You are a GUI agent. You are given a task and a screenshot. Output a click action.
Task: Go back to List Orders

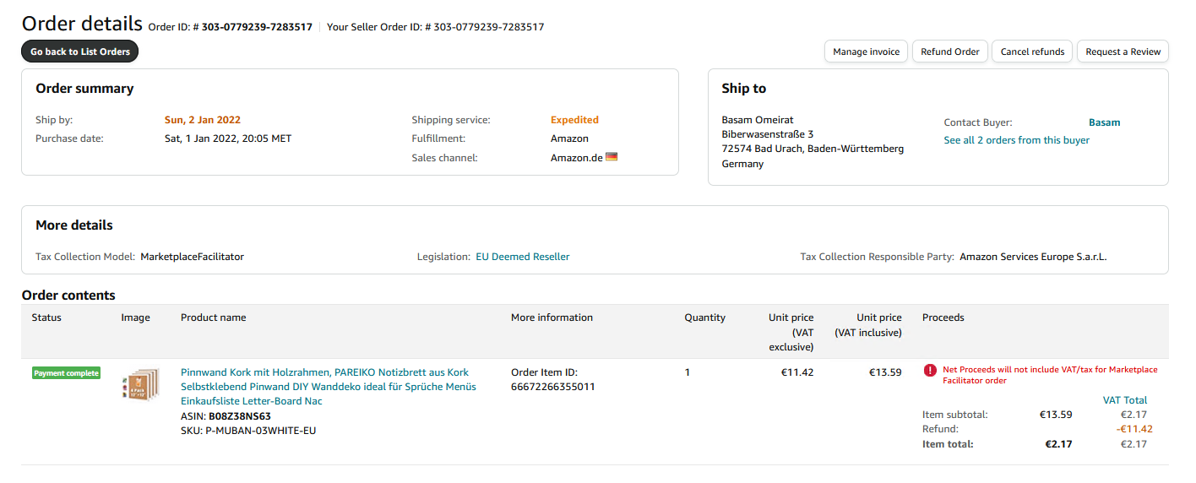tap(80, 52)
